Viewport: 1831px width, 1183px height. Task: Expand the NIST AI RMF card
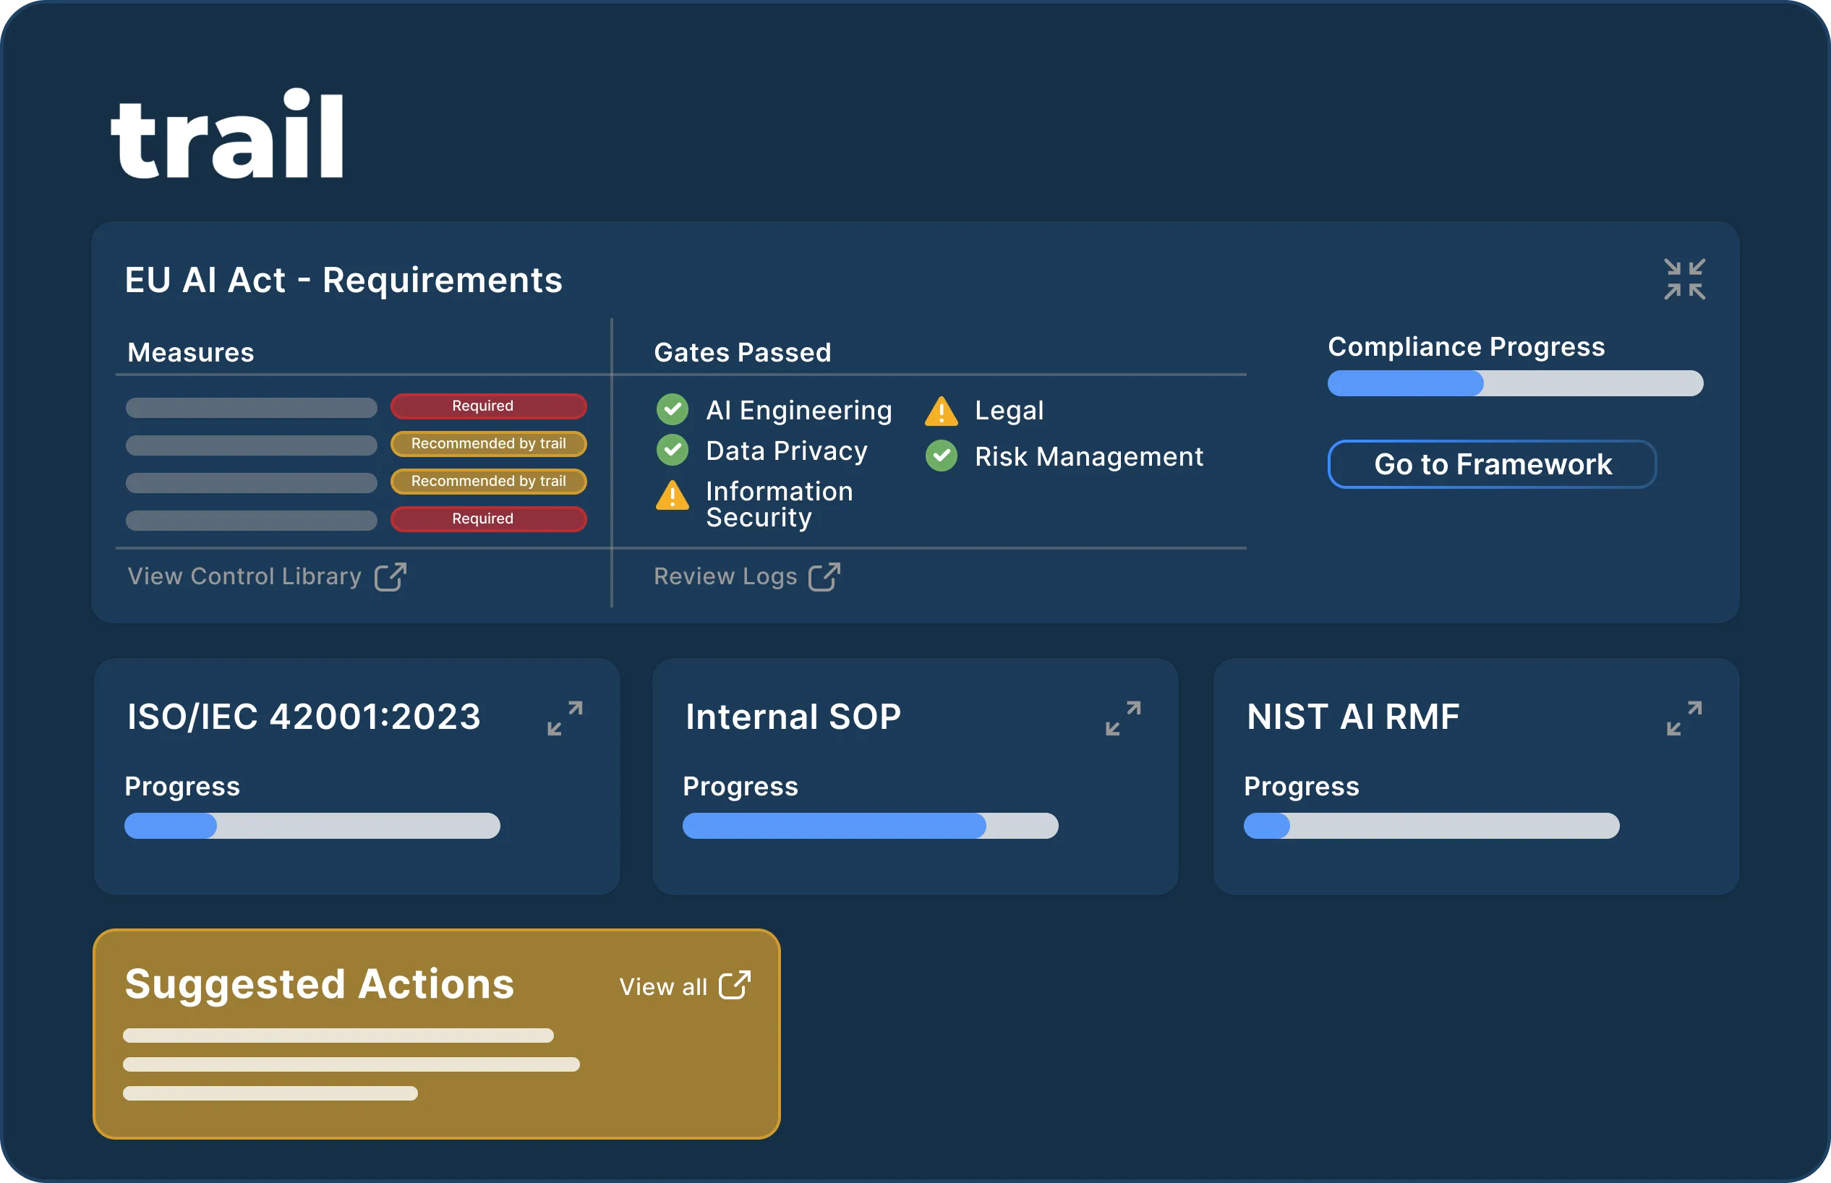click(x=1684, y=717)
